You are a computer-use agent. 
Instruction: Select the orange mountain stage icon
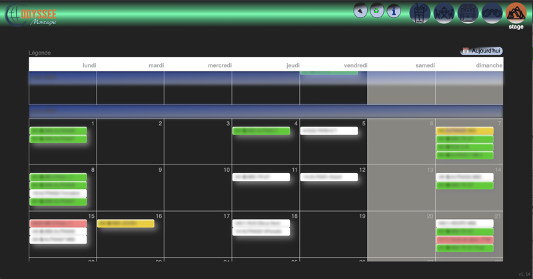click(516, 12)
